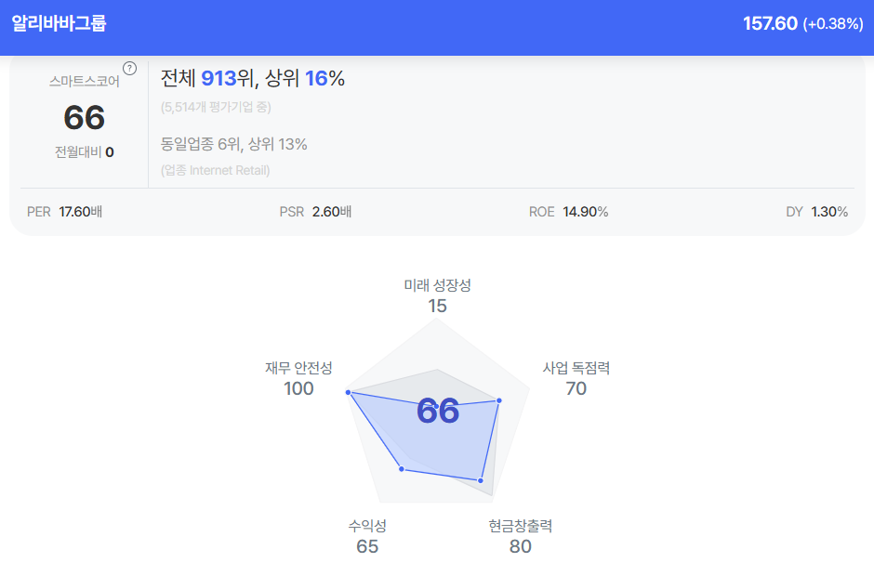This screenshot has width=874, height=576.
Task: Click the DY 1.30% metric
Action: click(816, 212)
